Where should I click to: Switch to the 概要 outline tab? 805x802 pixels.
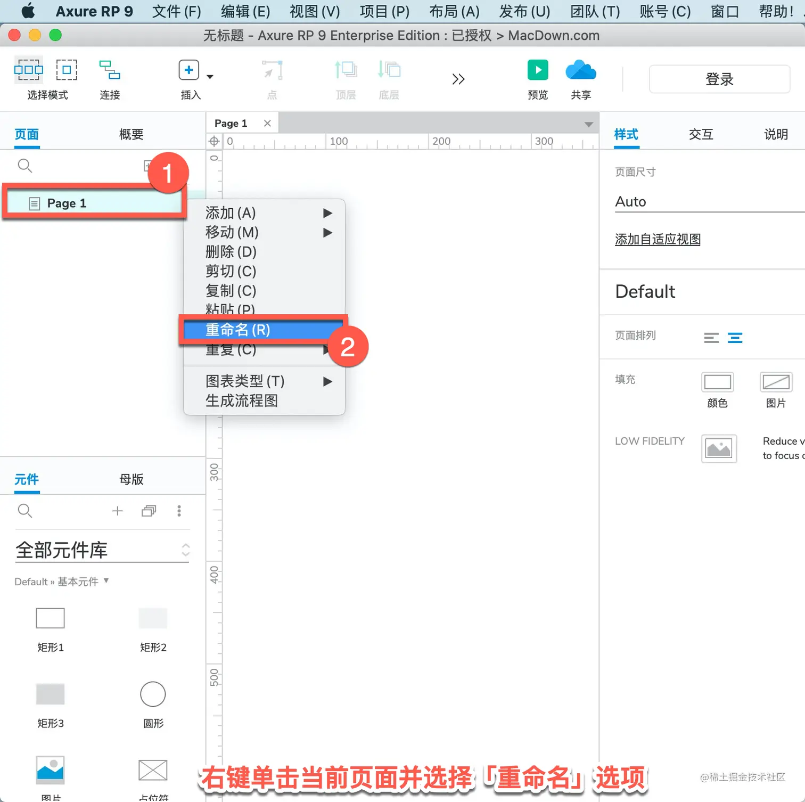click(x=132, y=134)
